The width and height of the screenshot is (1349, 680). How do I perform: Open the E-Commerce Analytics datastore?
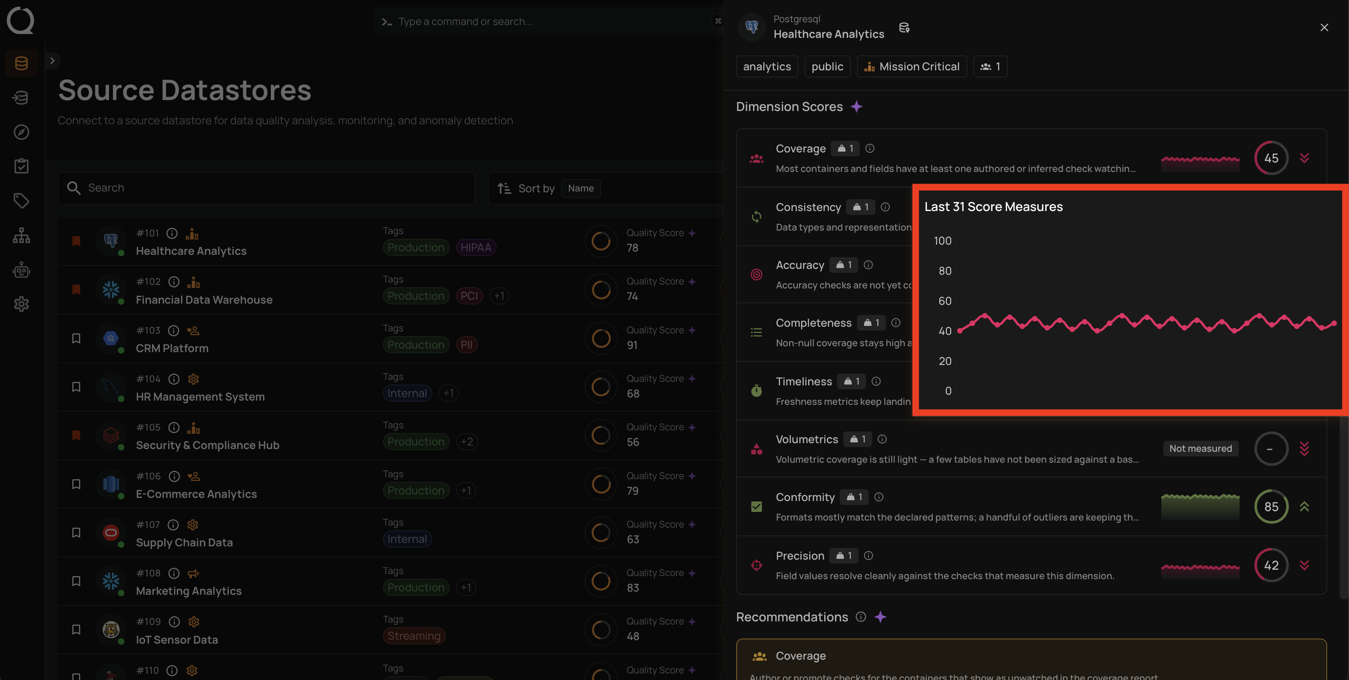[x=197, y=494]
